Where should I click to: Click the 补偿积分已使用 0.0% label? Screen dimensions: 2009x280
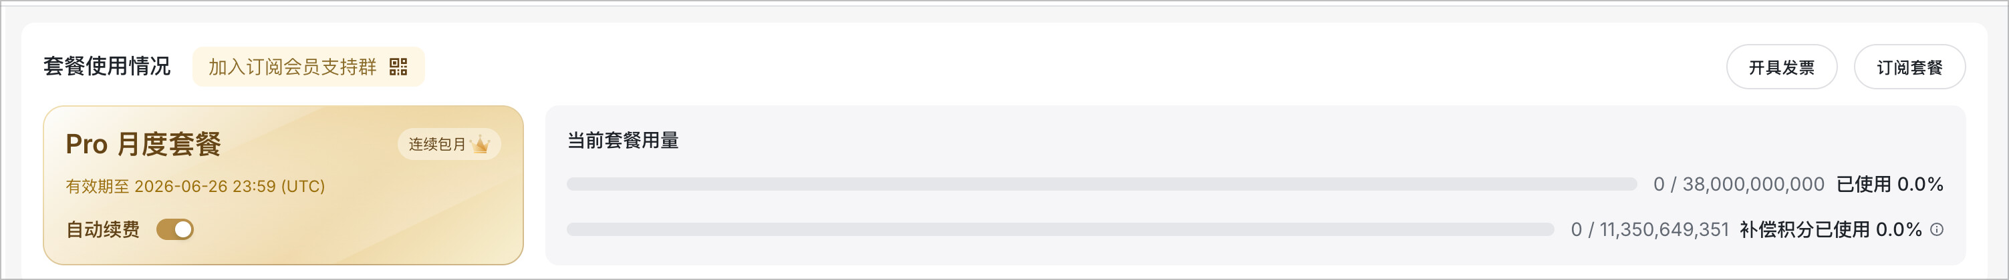coord(1831,229)
